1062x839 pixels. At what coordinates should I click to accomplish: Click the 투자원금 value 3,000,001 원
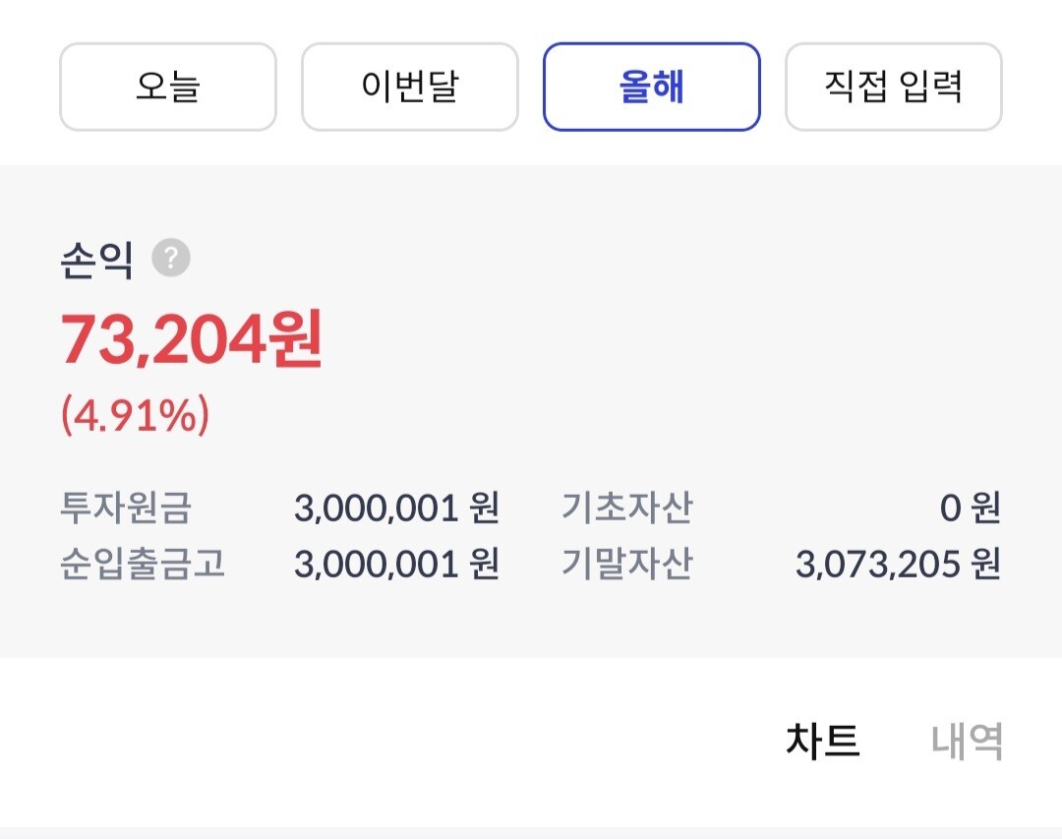point(396,509)
